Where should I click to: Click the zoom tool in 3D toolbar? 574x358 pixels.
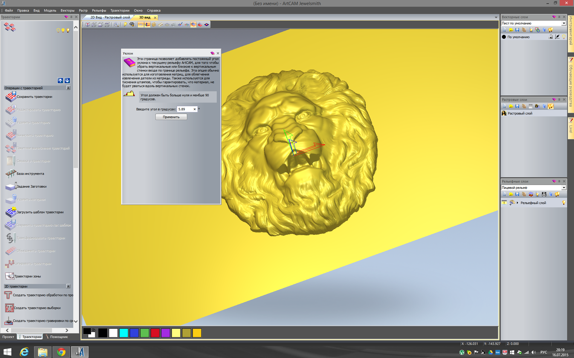coord(116,24)
